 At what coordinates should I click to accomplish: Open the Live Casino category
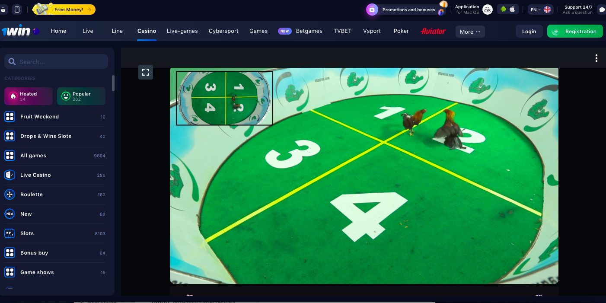[55, 175]
